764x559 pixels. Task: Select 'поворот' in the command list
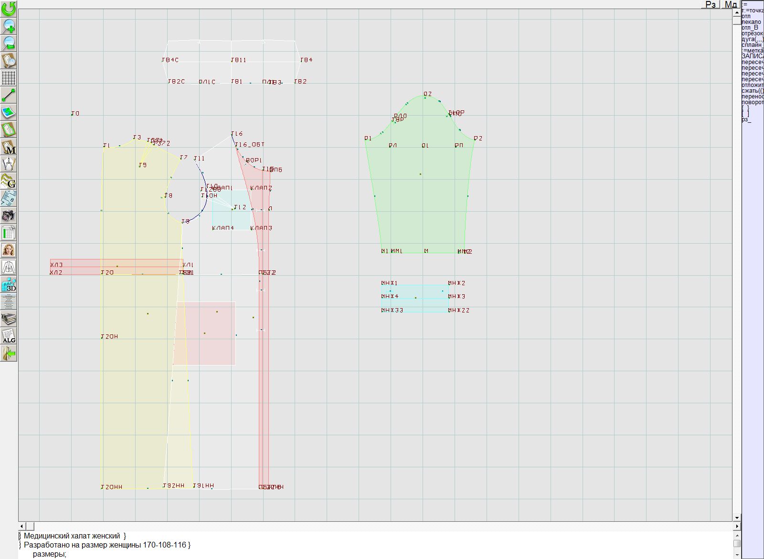pos(753,102)
